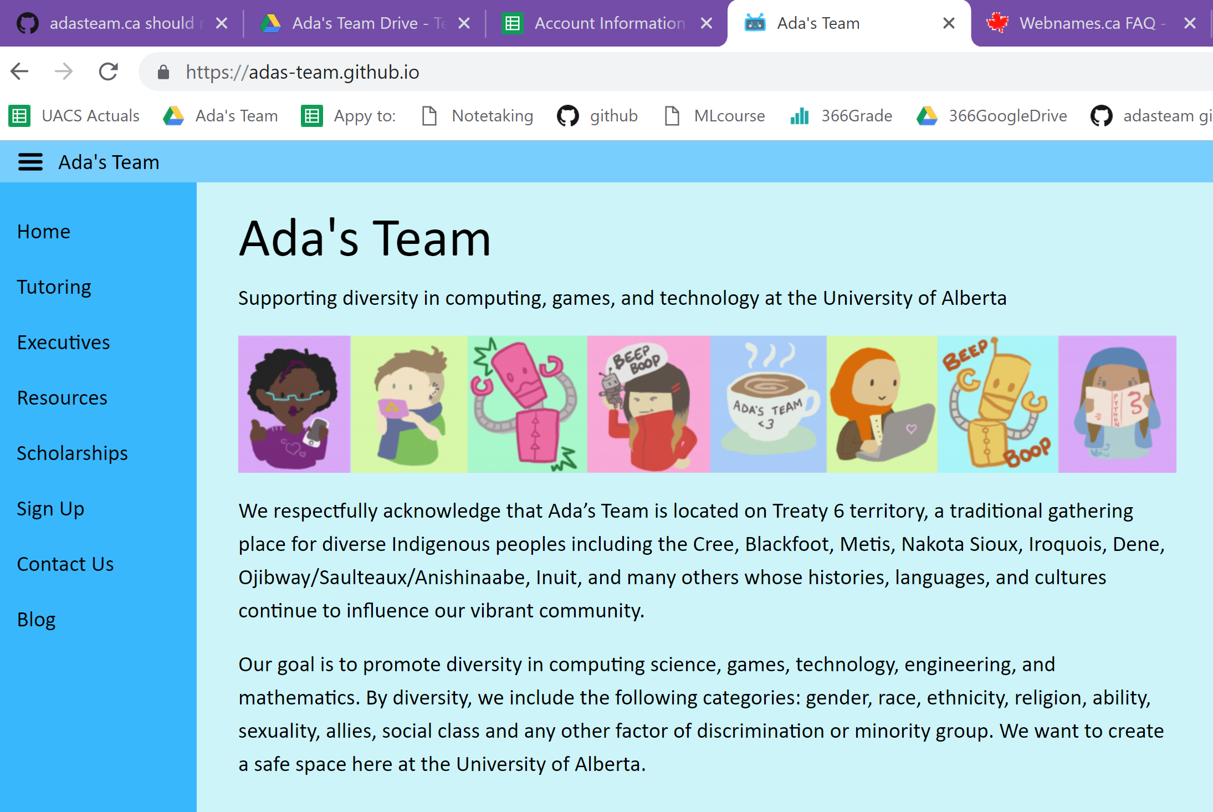The width and height of the screenshot is (1213, 812).
Task: Click the hamburger menu beside Ada's Team header
Action: [30, 162]
